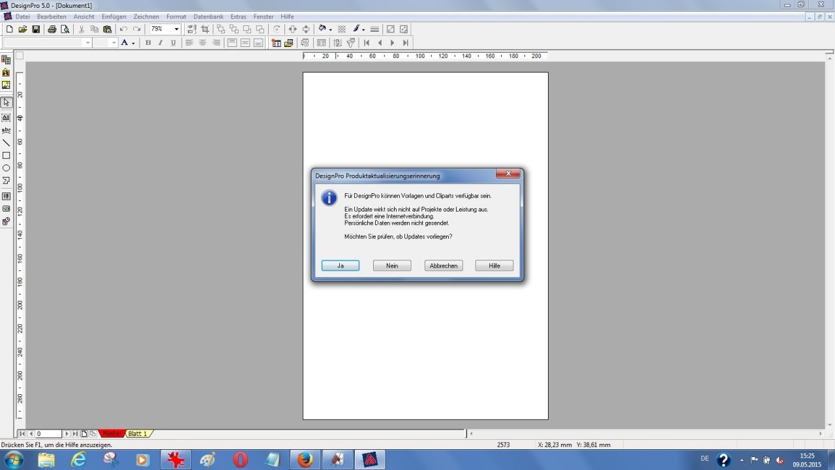Screen dimensions: 835x470
Task: Jump to first record in toolbar
Action: (367, 43)
